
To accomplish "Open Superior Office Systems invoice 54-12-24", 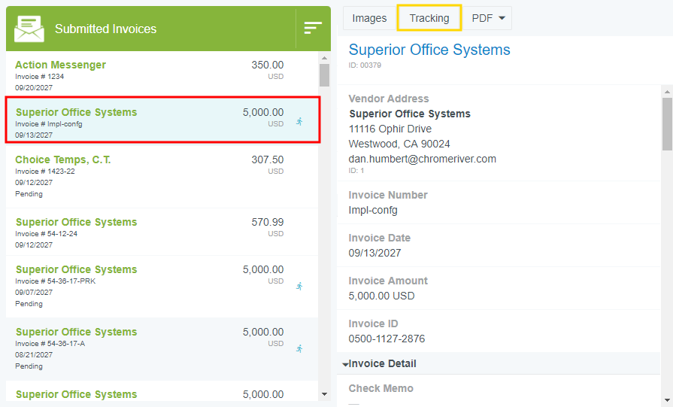I will pos(150,231).
